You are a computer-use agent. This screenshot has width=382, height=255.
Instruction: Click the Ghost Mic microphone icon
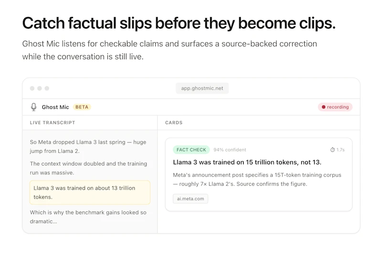[33, 107]
